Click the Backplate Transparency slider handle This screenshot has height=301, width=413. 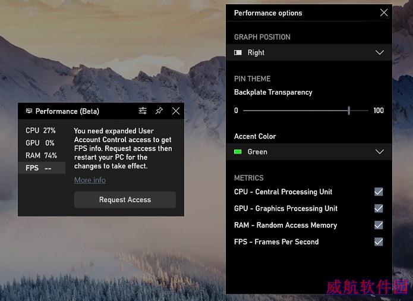pyautogui.click(x=349, y=111)
